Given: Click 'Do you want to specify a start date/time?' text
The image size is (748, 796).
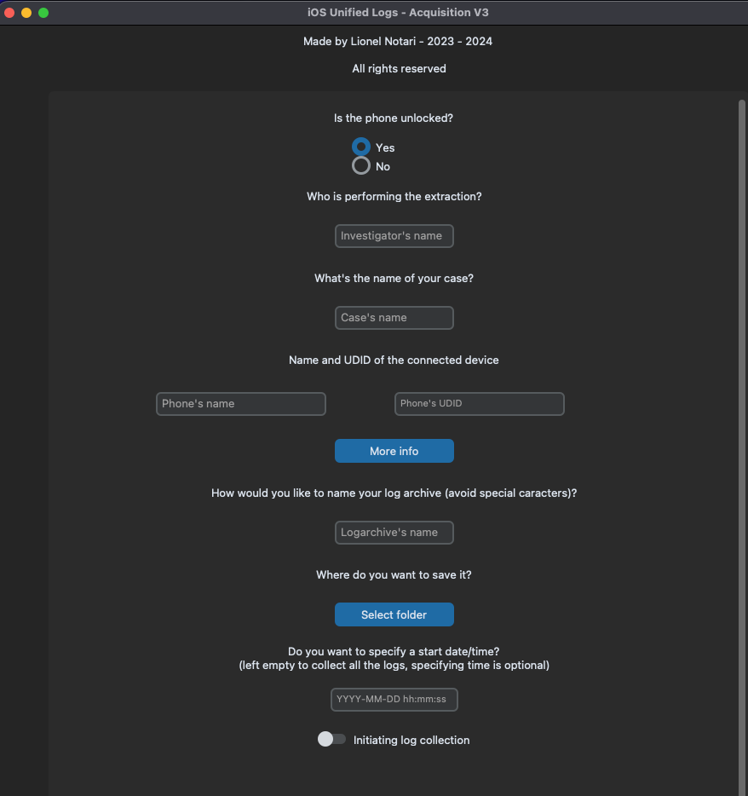Looking at the screenshot, I should (x=394, y=651).
